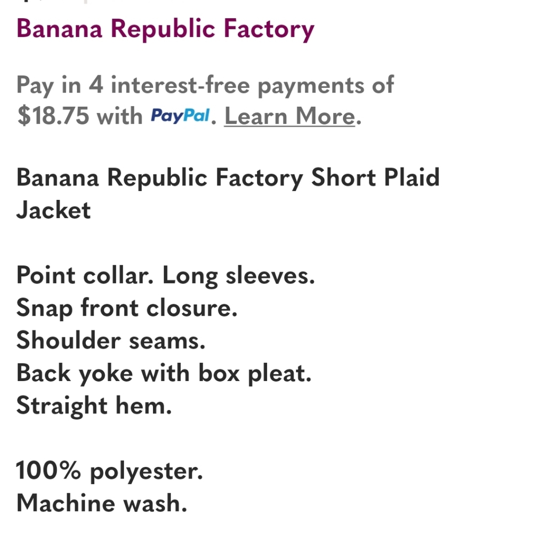The image size is (533, 533).
Task: Click the partially visible price at top
Action: [x=53, y=2]
